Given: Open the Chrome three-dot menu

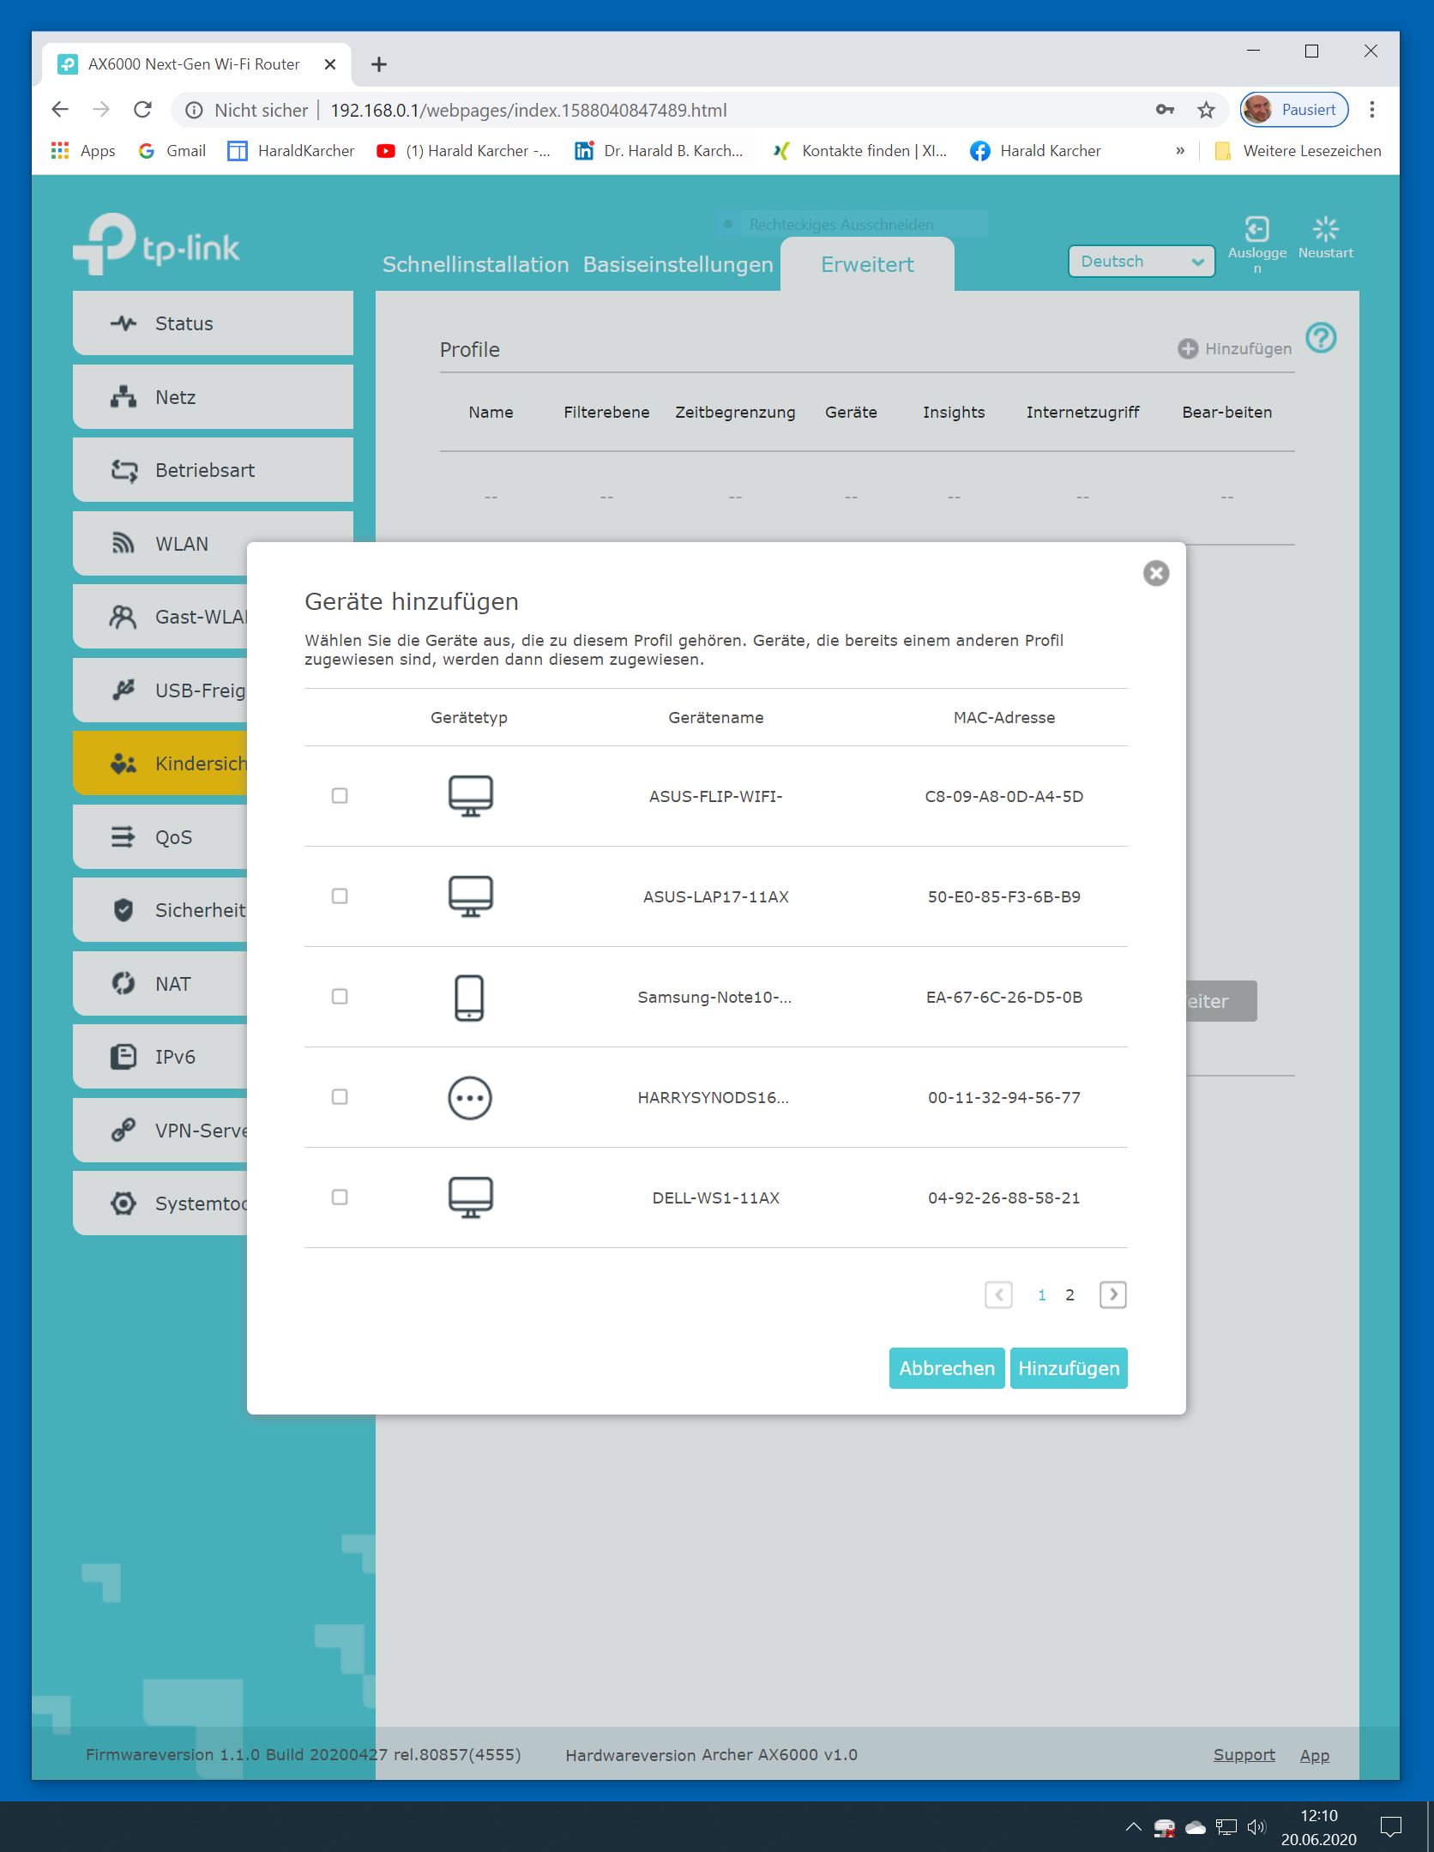Looking at the screenshot, I should tap(1372, 110).
